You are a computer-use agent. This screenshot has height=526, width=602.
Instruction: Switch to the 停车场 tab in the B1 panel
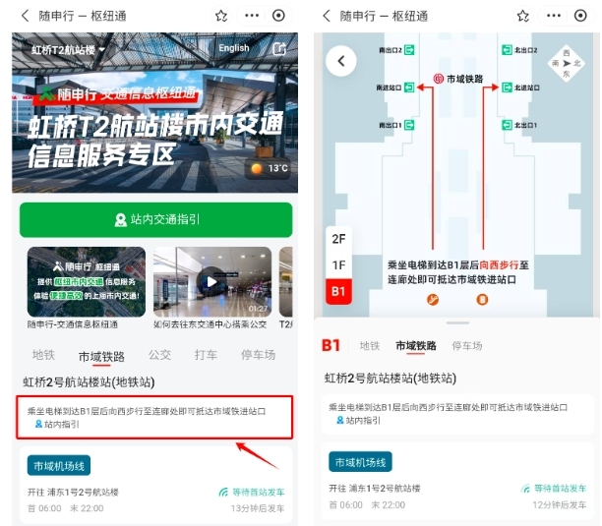(x=467, y=346)
